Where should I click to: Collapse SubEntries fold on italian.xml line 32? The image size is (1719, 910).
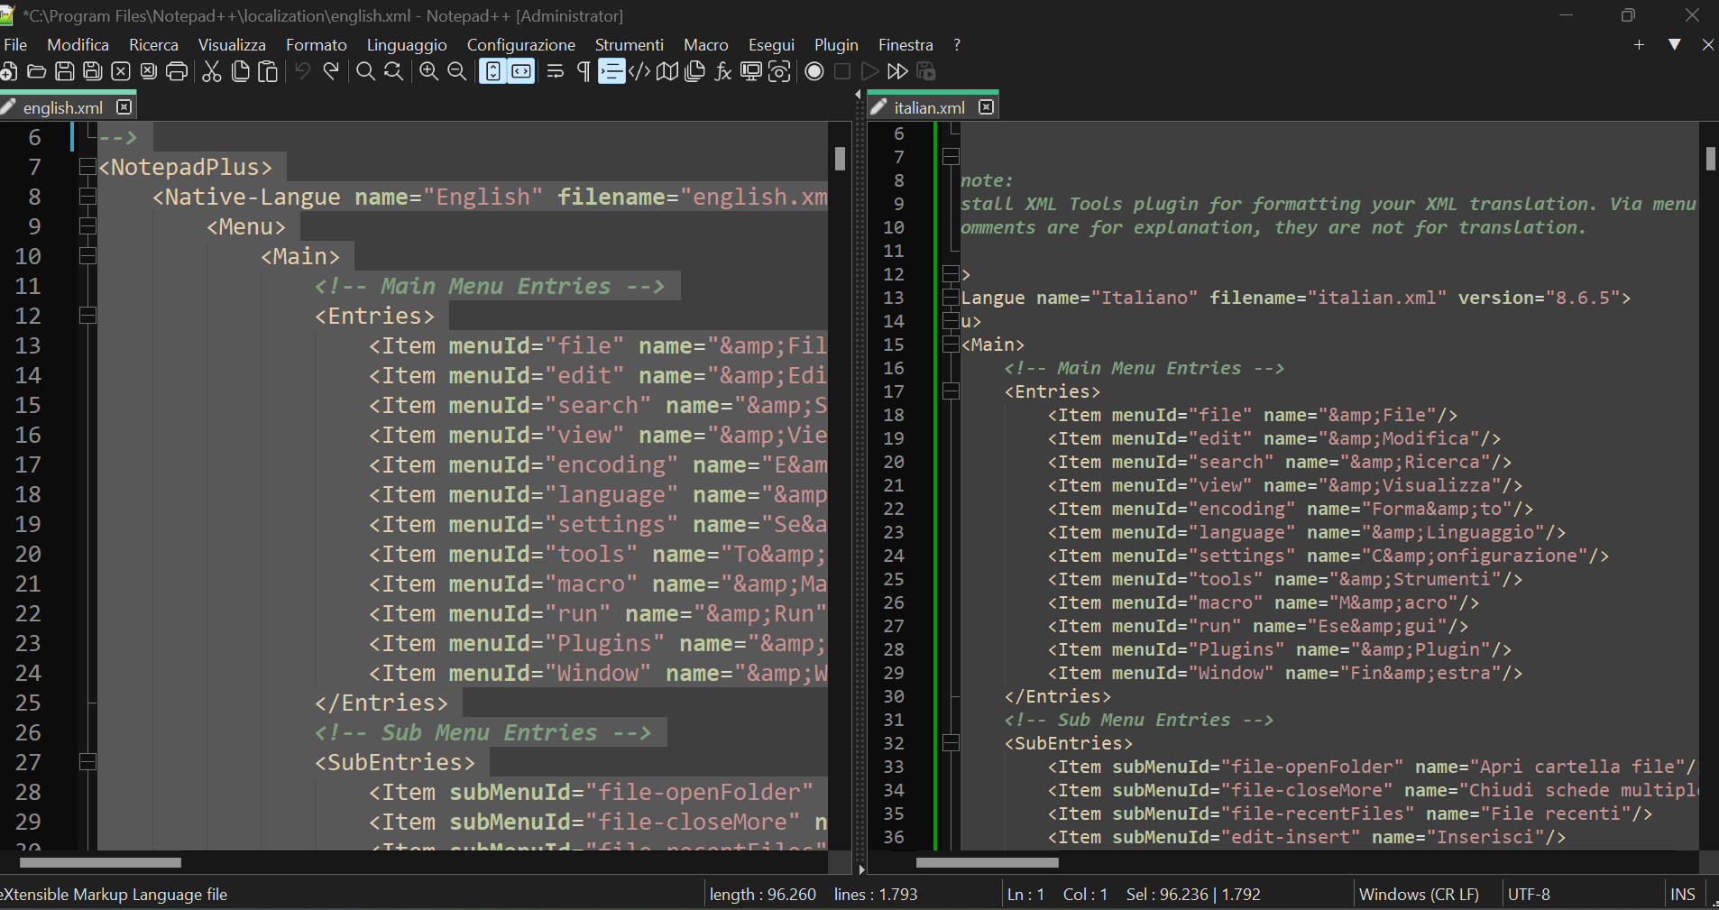point(951,743)
